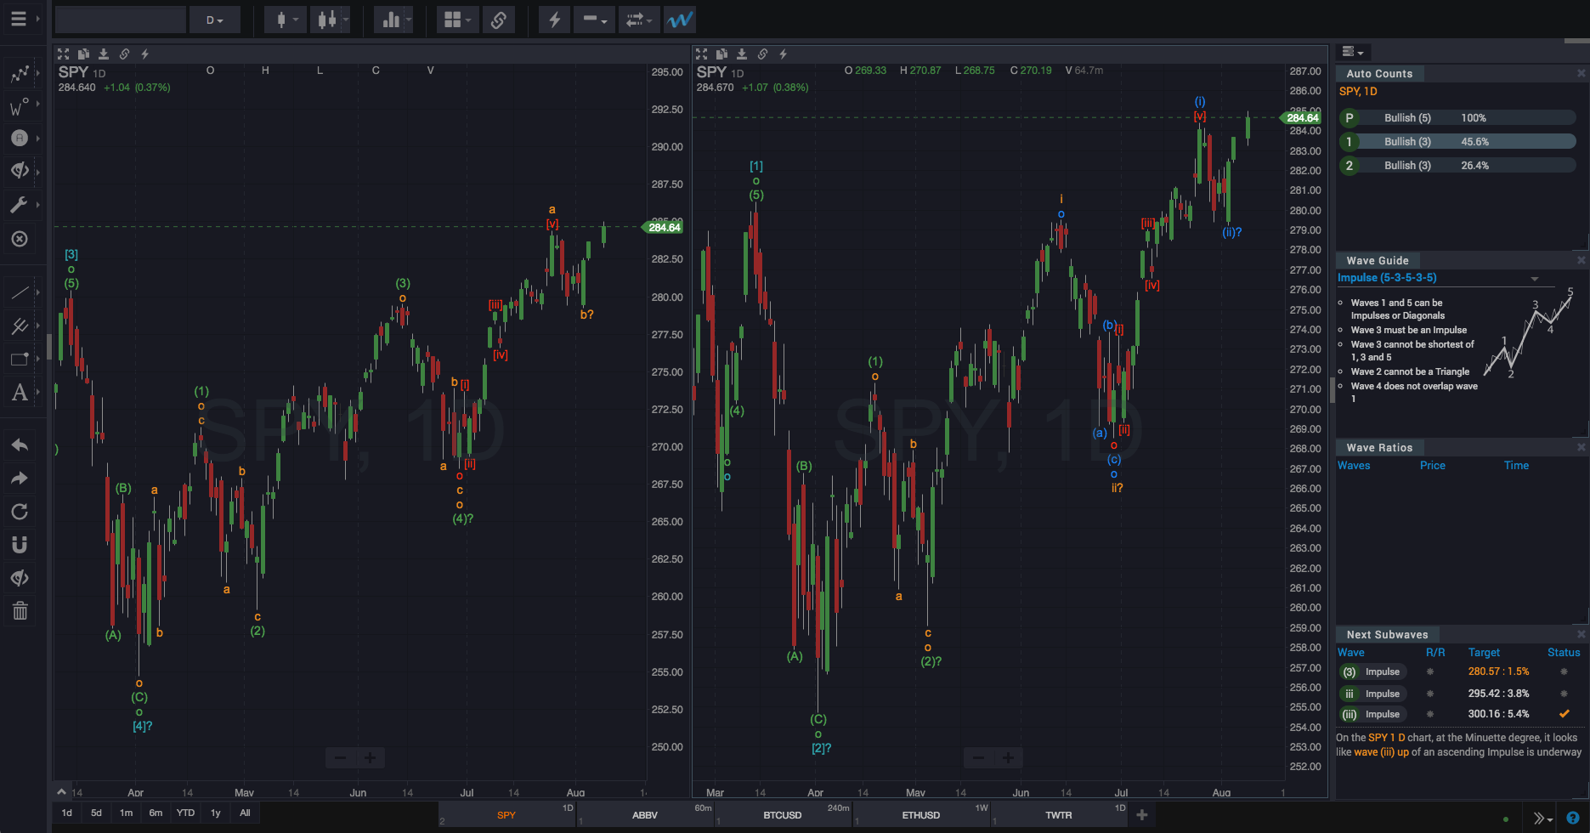Click the link charts chain icon
This screenshot has height=833, width=1590.
coord(499,20)
